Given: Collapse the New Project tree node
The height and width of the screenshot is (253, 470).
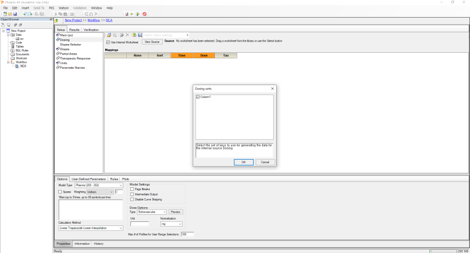Looking at the screenshot, I should 4,31.
